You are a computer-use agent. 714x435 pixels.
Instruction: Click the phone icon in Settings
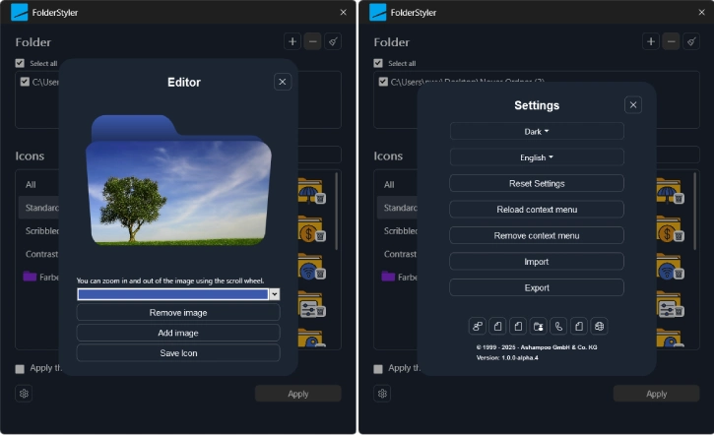(558, 327)
